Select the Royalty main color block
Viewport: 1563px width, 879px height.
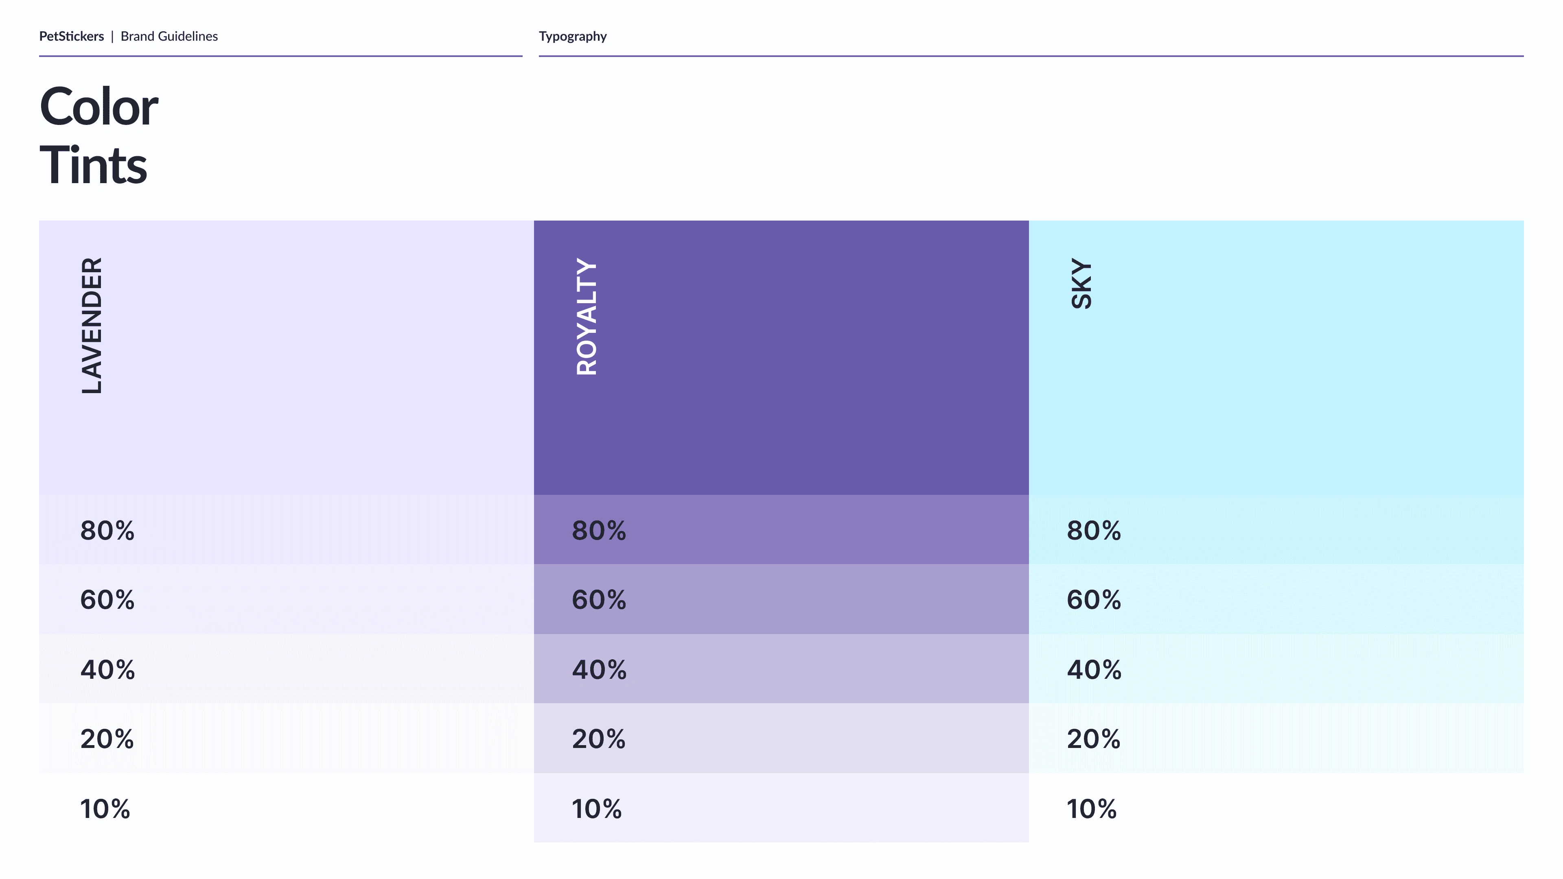click(x=781, y=357)
